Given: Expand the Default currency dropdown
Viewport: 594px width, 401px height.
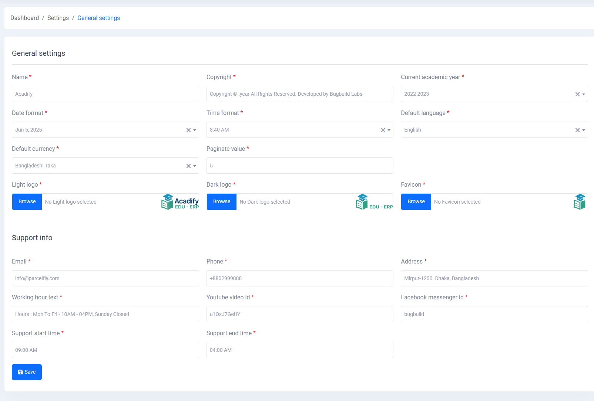Looking at the screenshot, I should (x=194, y=166).
